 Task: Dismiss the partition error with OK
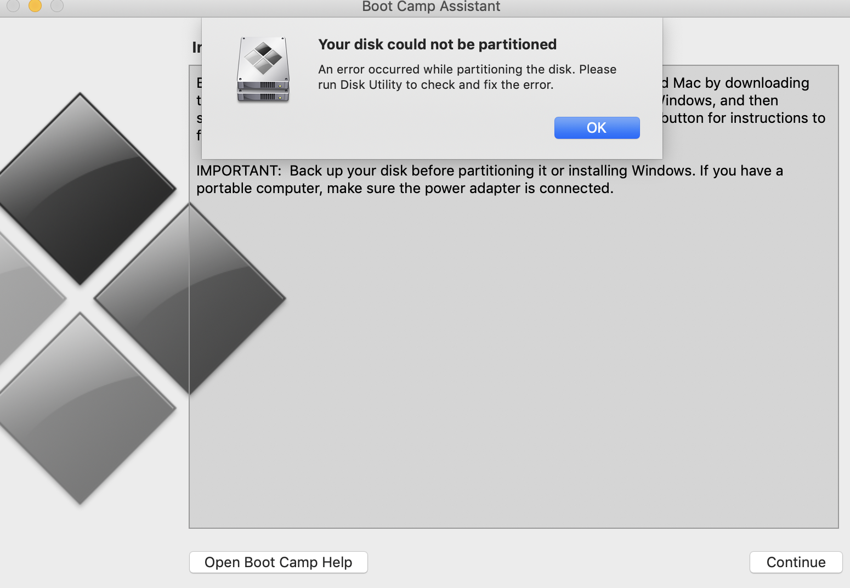(597, 128)
